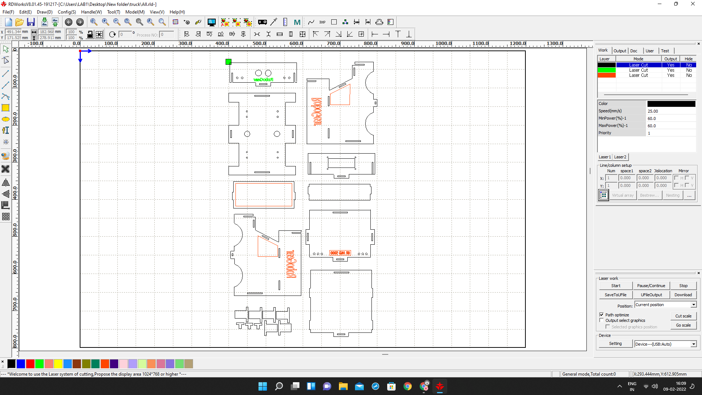This screenshot has height=395, width=702.
Task: Select the Ellipse draw tool
Action: (5, 119)
